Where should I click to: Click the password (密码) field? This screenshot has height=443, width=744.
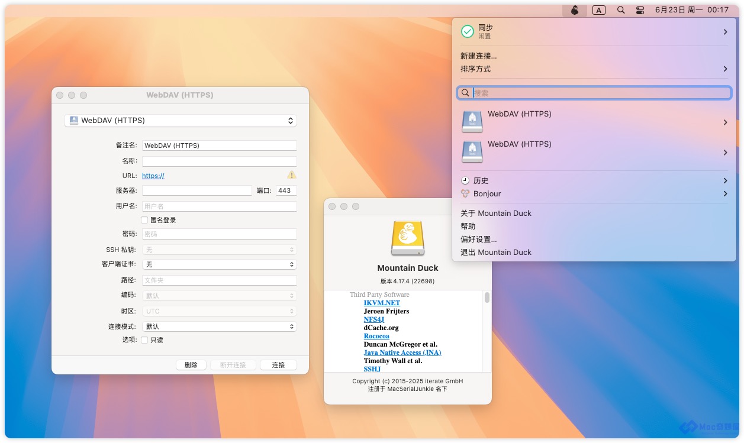(x=220, y=234)
